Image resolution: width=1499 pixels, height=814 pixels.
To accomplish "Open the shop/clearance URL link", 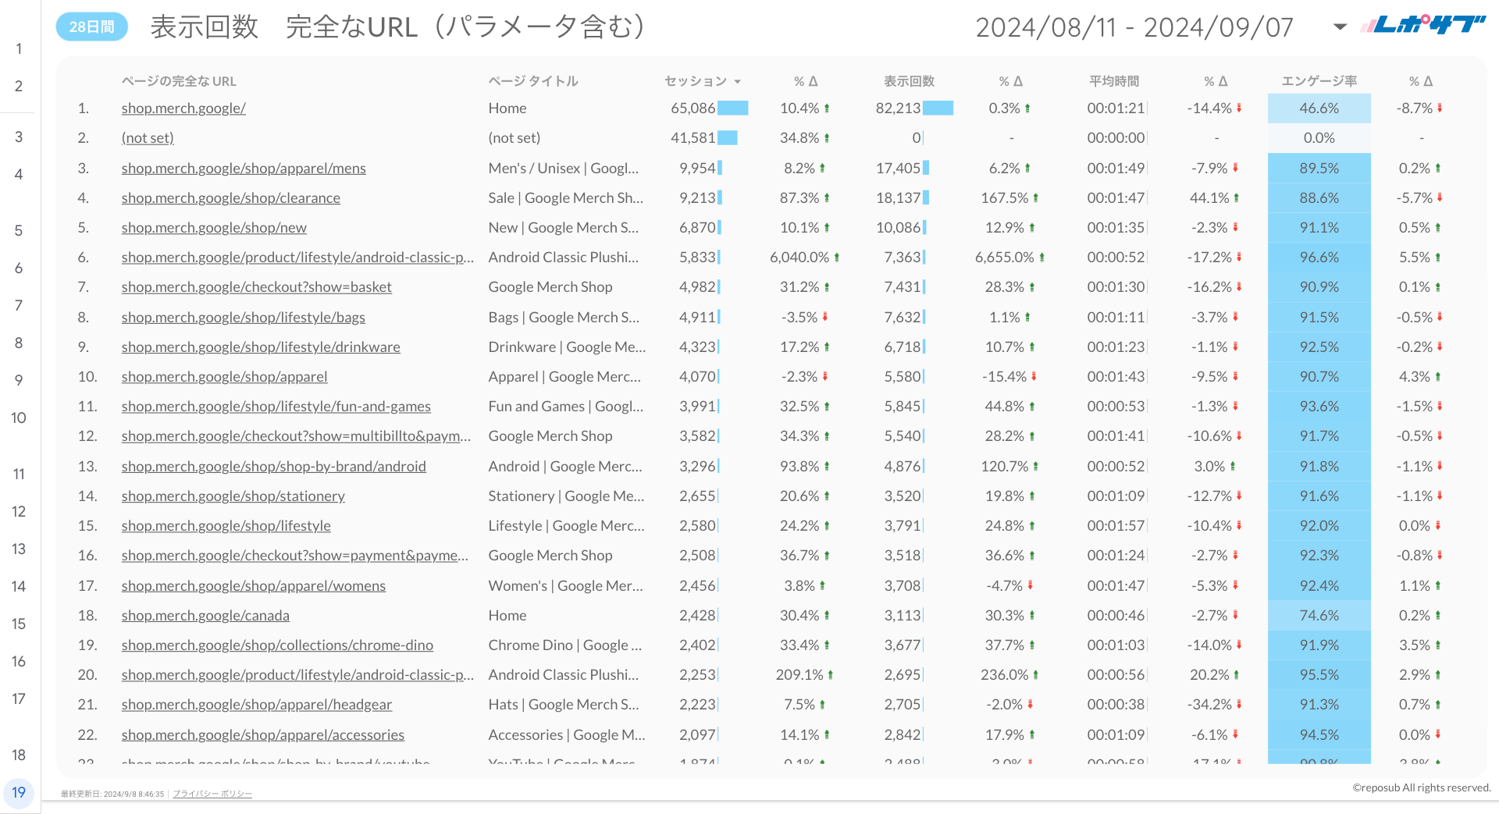I will (230, 198).
